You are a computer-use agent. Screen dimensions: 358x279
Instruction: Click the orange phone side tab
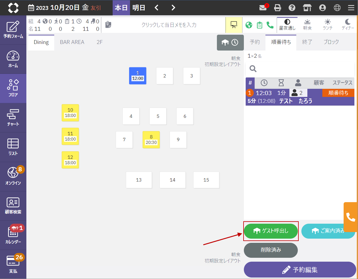coord(351,217)
